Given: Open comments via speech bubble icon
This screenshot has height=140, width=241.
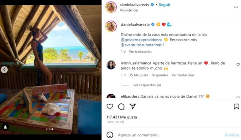Looking at the screenshot, I should [121, 107].
